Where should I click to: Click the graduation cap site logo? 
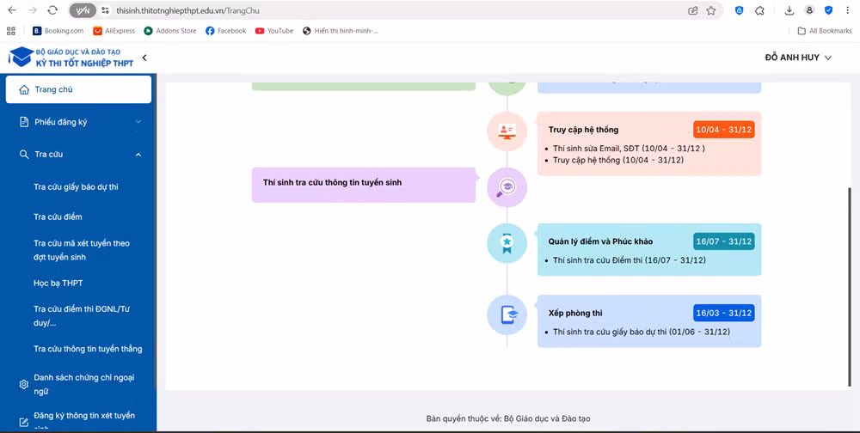[x=21, y=57]
